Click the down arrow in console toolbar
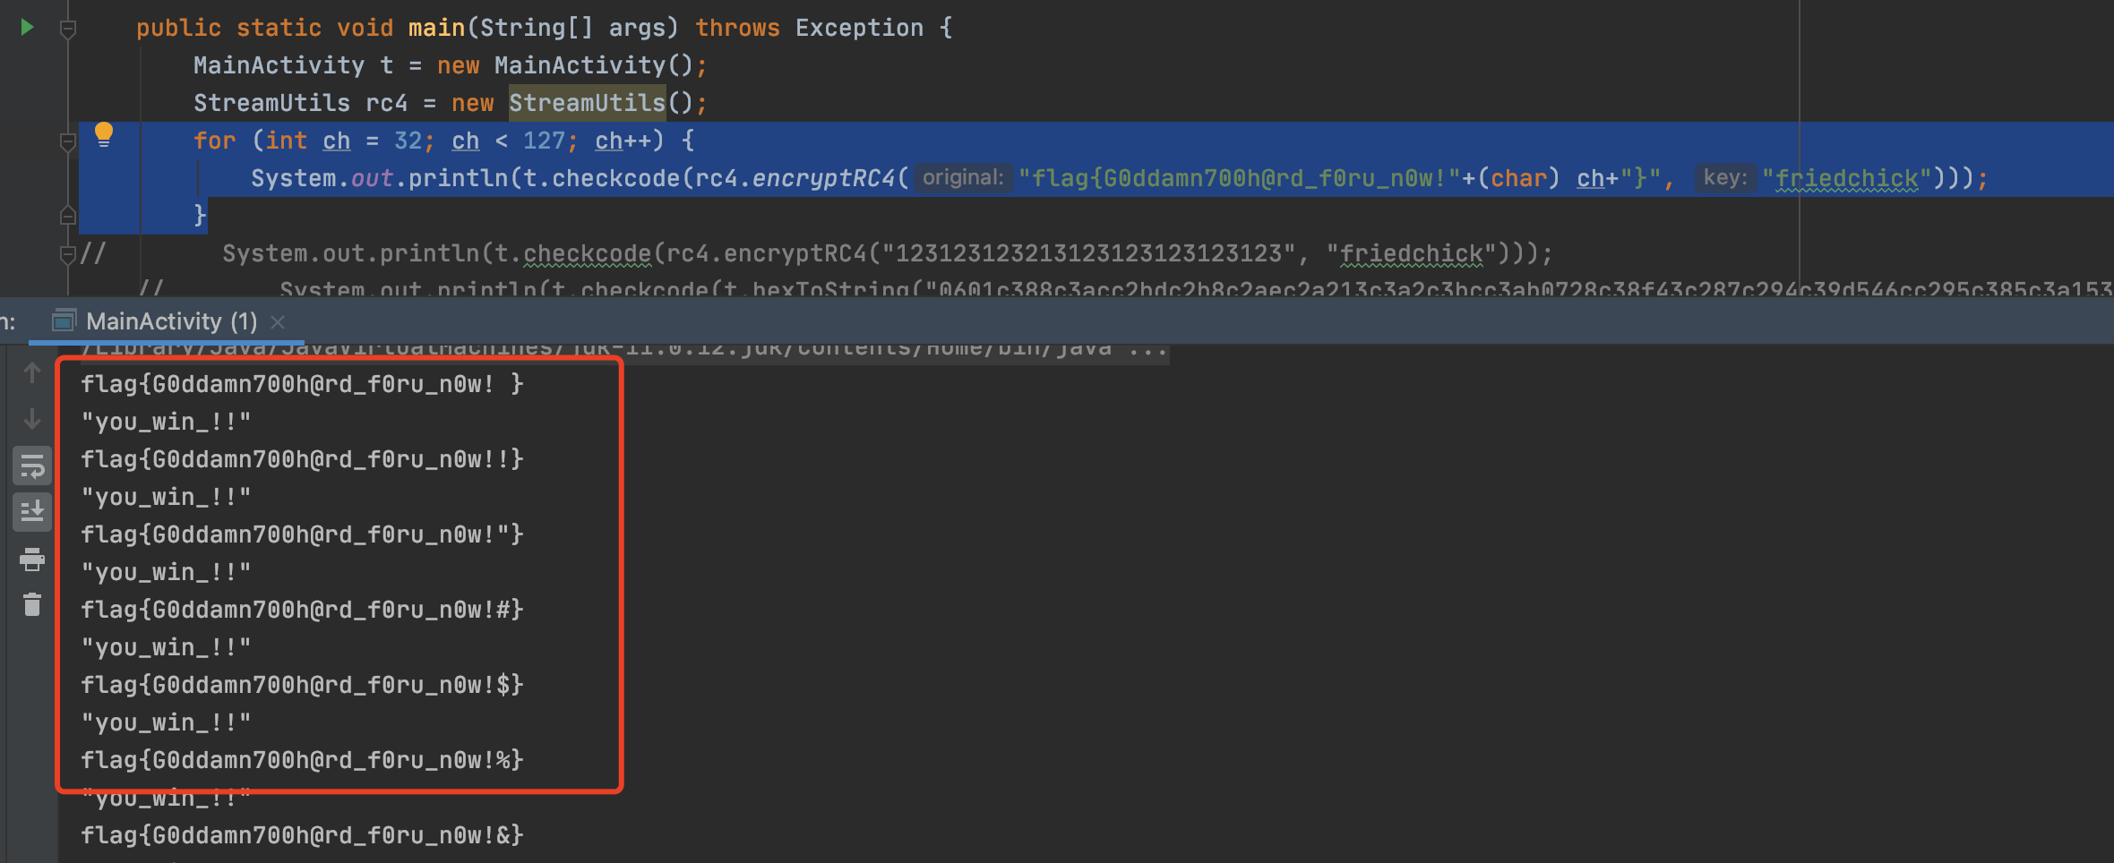This screenshot has width=2114, height=863. click(32, 419)
